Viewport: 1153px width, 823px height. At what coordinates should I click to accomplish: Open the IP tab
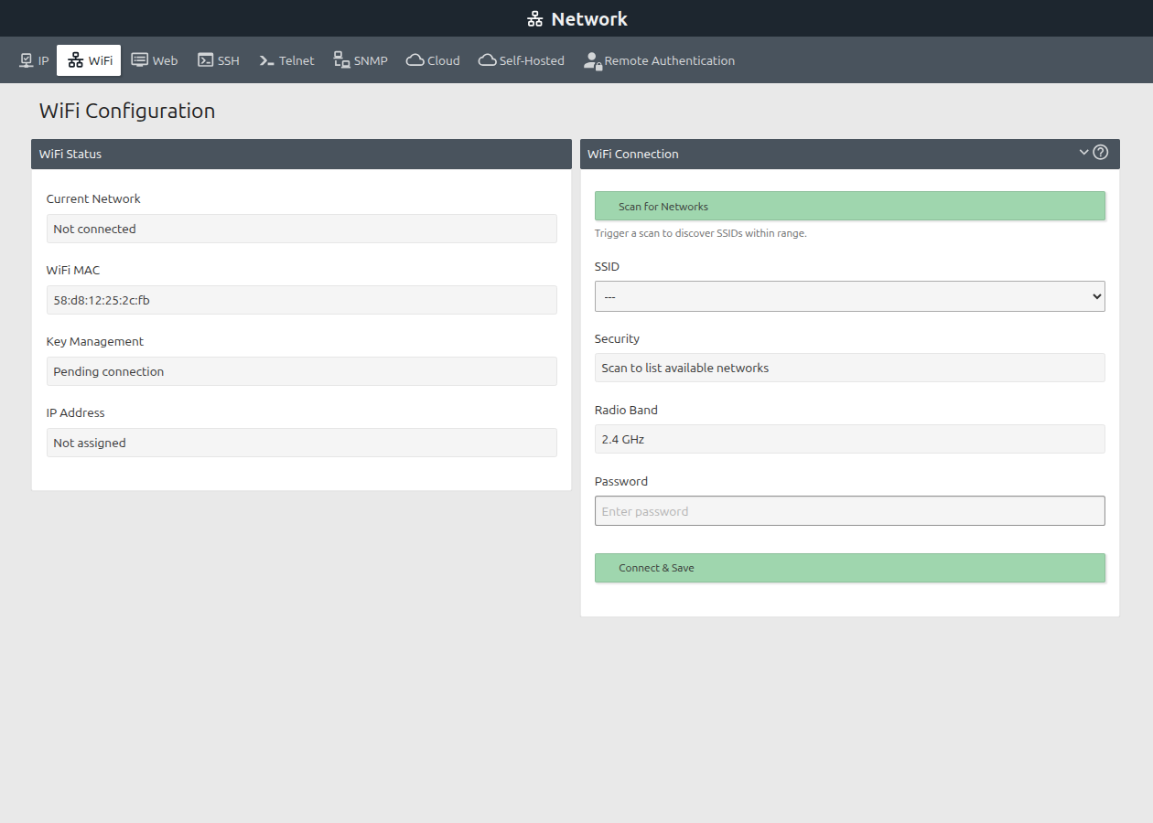pyautogui.click(x=34, y=60)
